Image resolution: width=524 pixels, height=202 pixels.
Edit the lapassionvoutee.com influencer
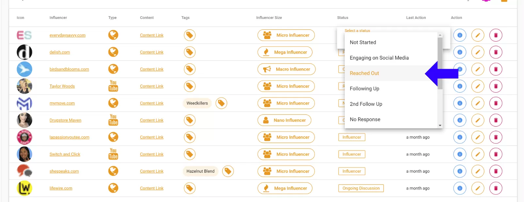tap(478, 137)
